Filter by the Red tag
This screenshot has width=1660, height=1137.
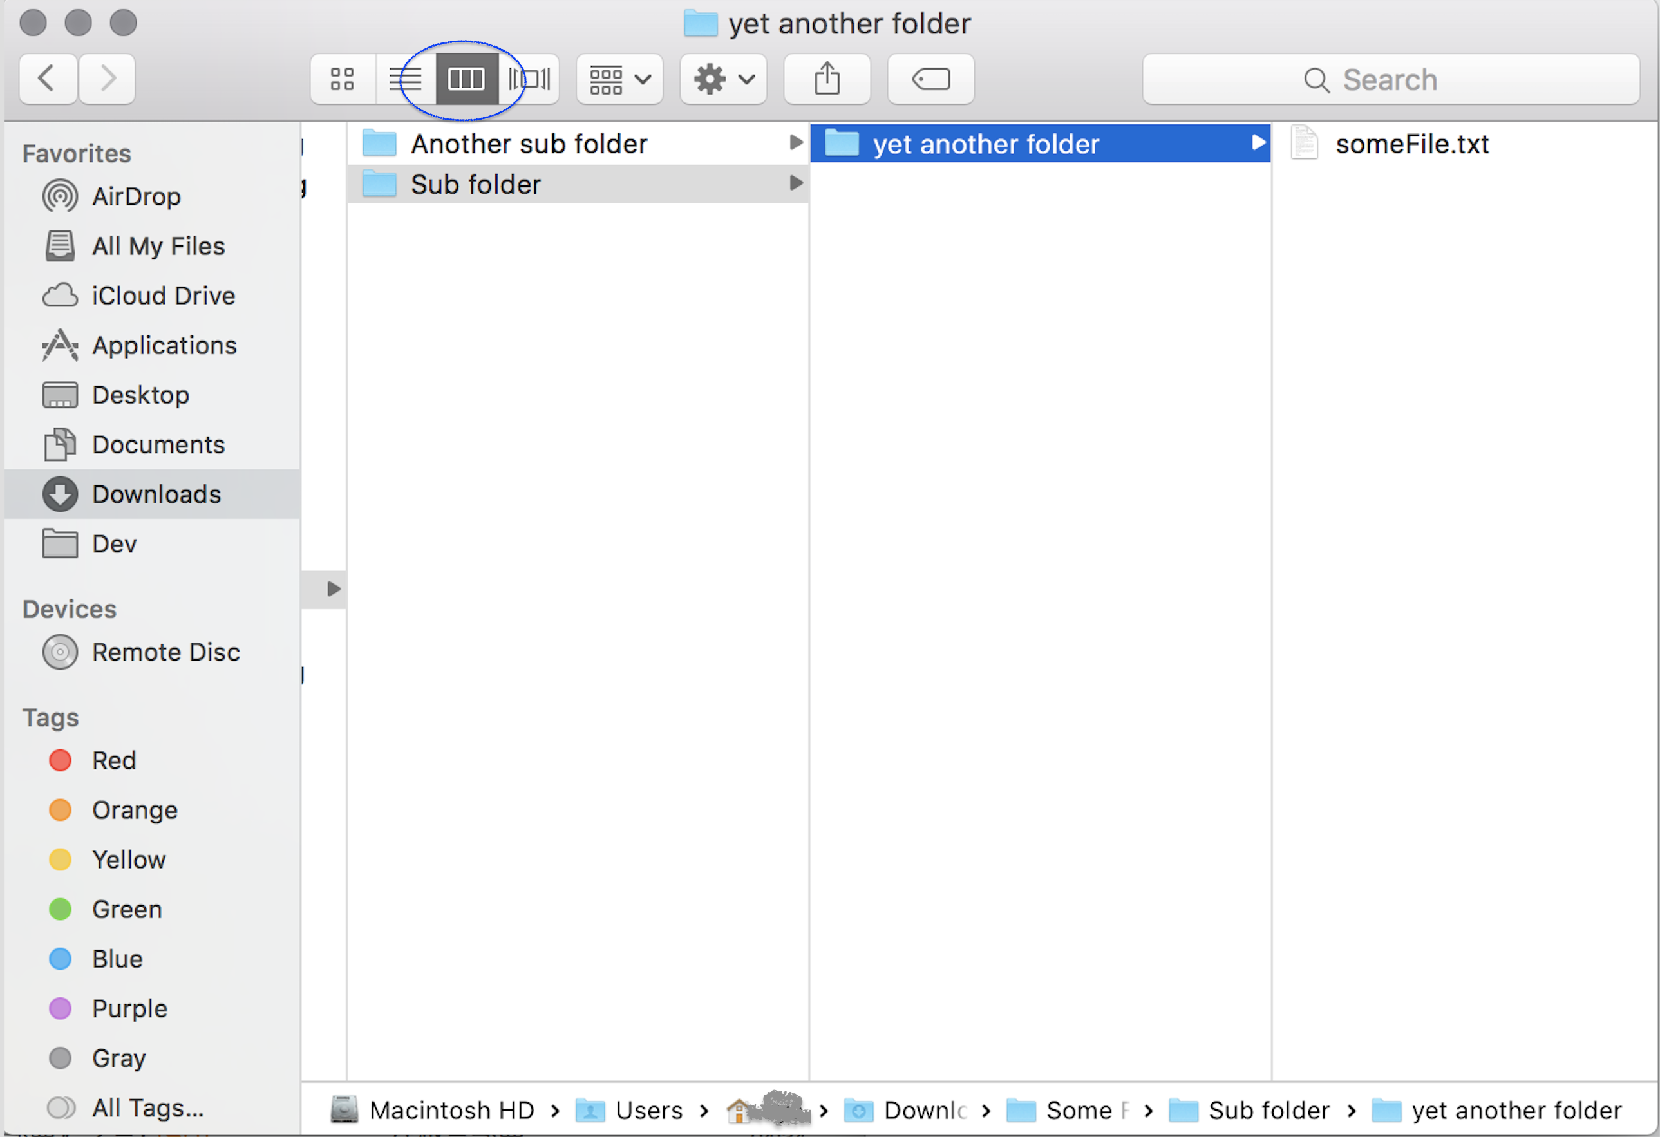152,760
